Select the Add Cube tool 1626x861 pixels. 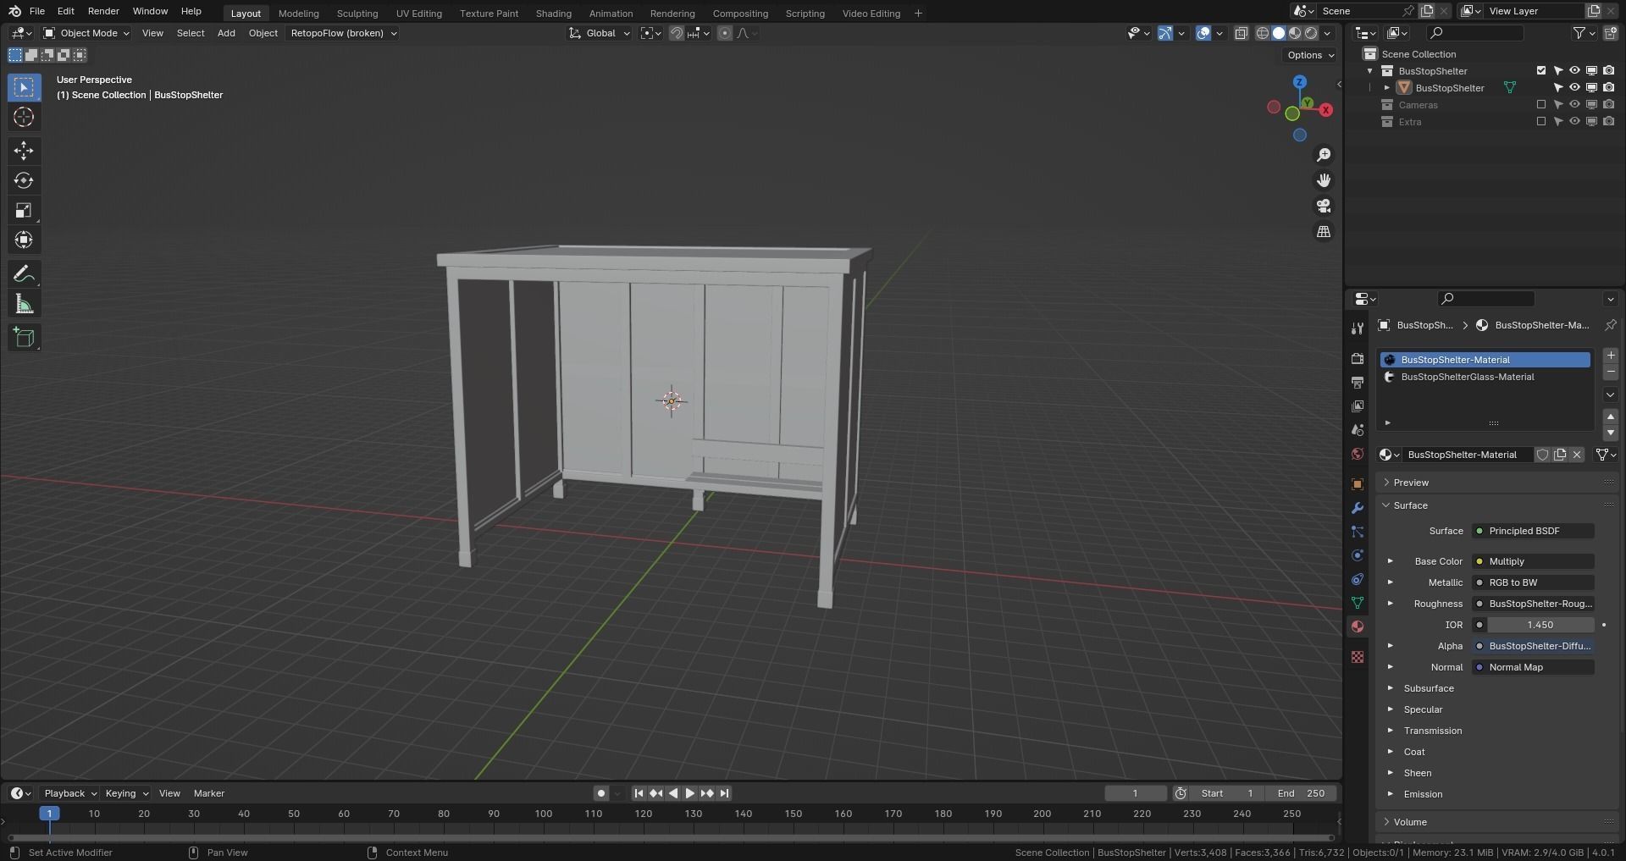pos(24,338)
